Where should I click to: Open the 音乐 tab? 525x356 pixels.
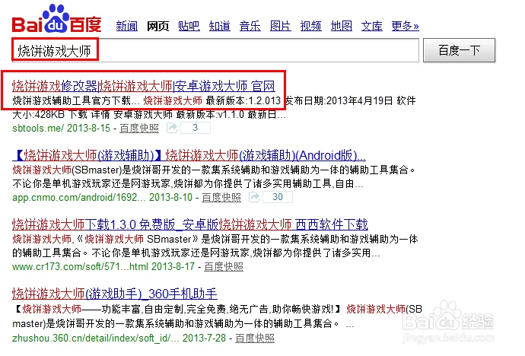coord(250,26)
